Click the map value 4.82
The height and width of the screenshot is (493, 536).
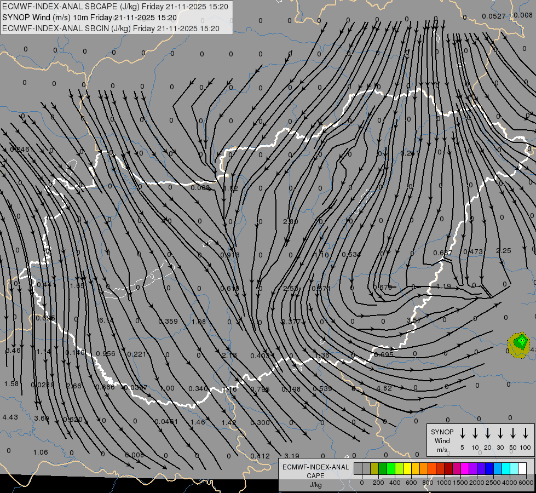(x=384, y=388)
